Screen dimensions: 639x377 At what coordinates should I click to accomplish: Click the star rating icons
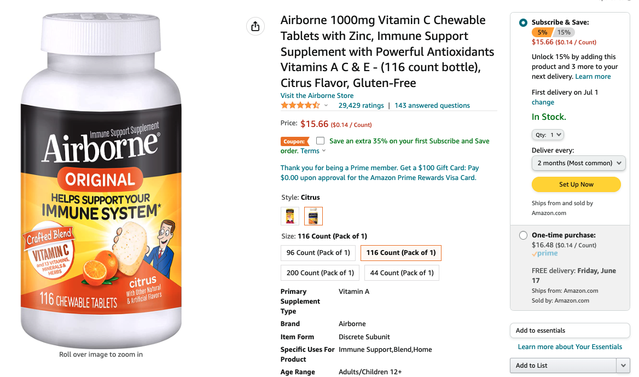click(x=300, y=106)
